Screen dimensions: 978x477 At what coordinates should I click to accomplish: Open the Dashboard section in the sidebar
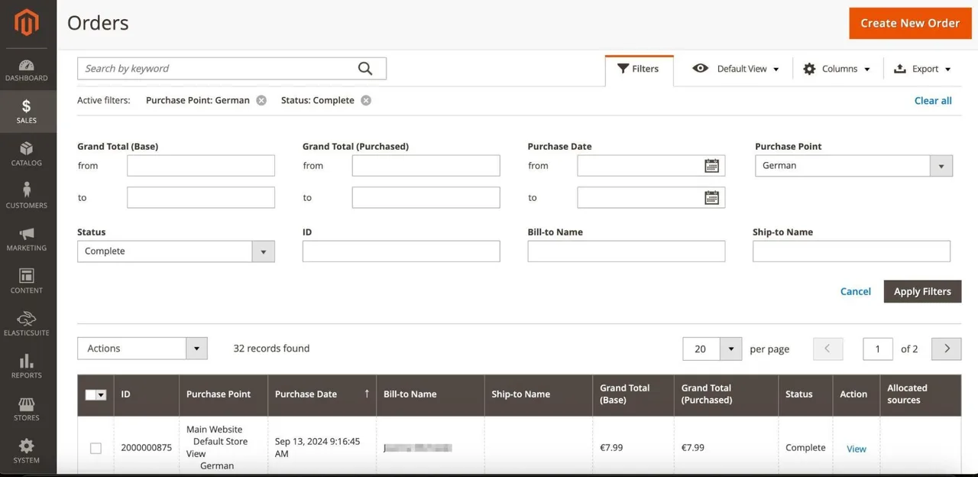click(27, 70)
